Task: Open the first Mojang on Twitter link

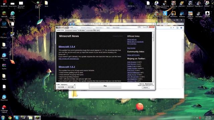Action: (132, 62)
